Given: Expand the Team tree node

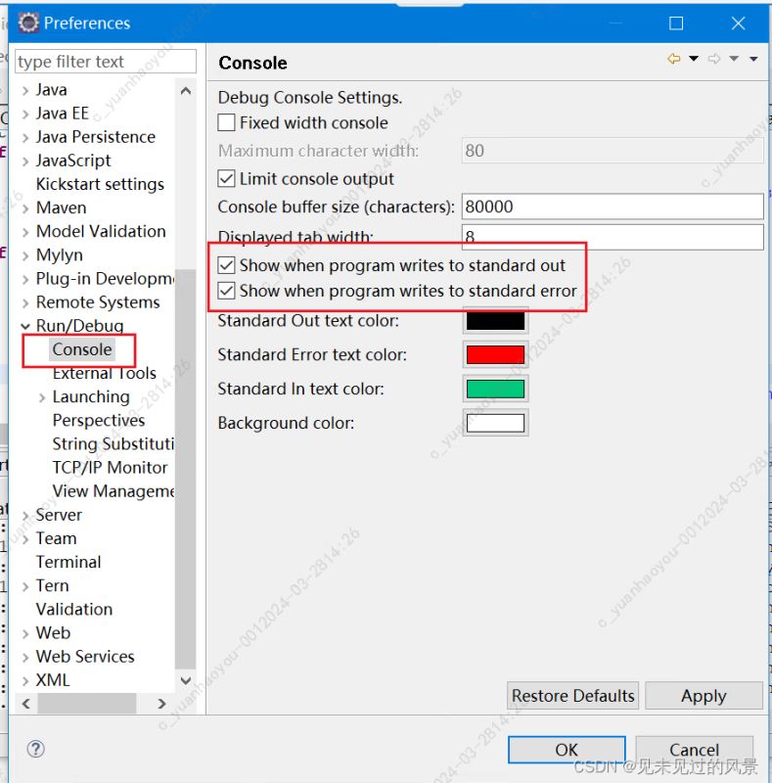Looking at the screenshot, I should (25, 539).
